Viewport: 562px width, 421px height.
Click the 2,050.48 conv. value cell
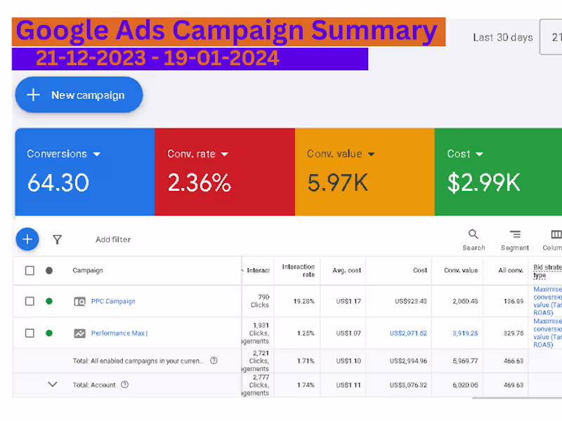[x=465, y=302]
